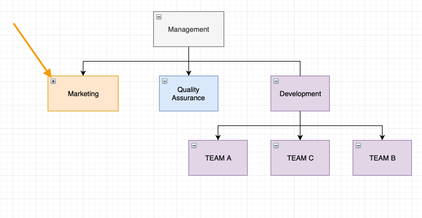This screenshot has height=218, width=422.
Task: Select the large orange annotation arrow
Action: (x=32, y=49)
